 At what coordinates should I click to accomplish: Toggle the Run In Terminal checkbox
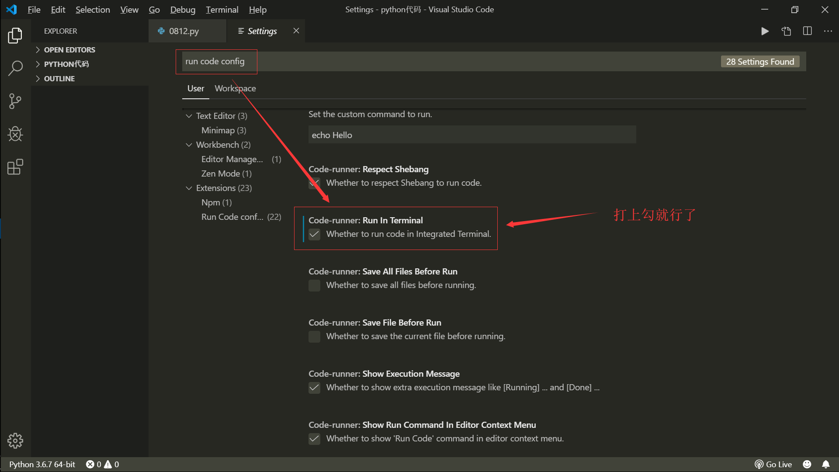(314, 234)
